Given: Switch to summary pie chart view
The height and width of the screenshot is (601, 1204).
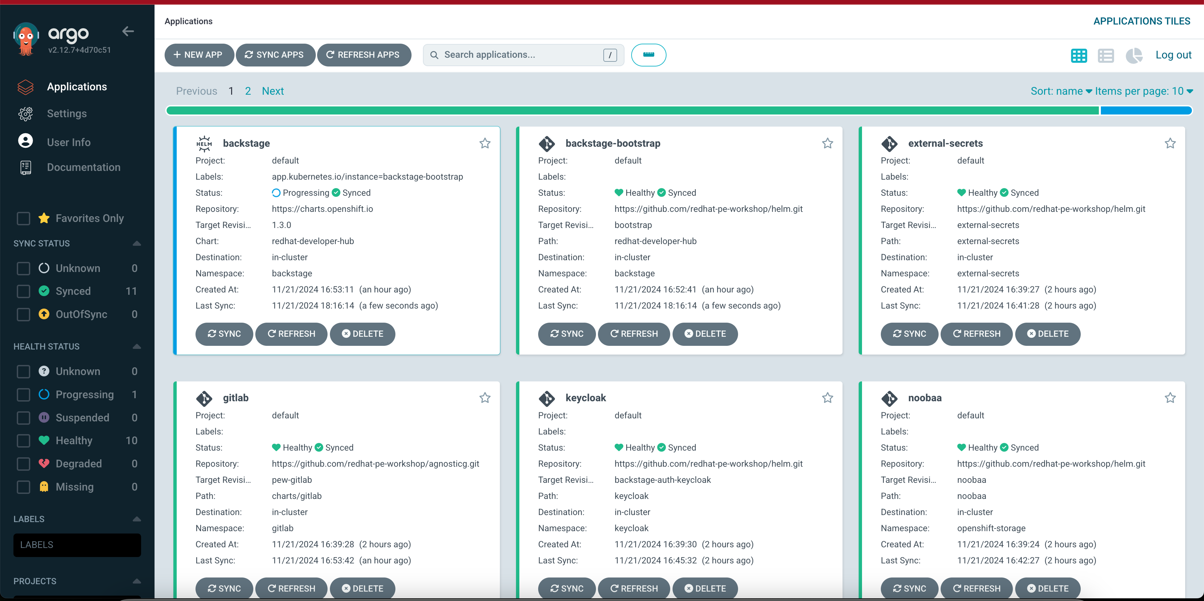Looking at the screenshot, I should (x=1134, y=56).
